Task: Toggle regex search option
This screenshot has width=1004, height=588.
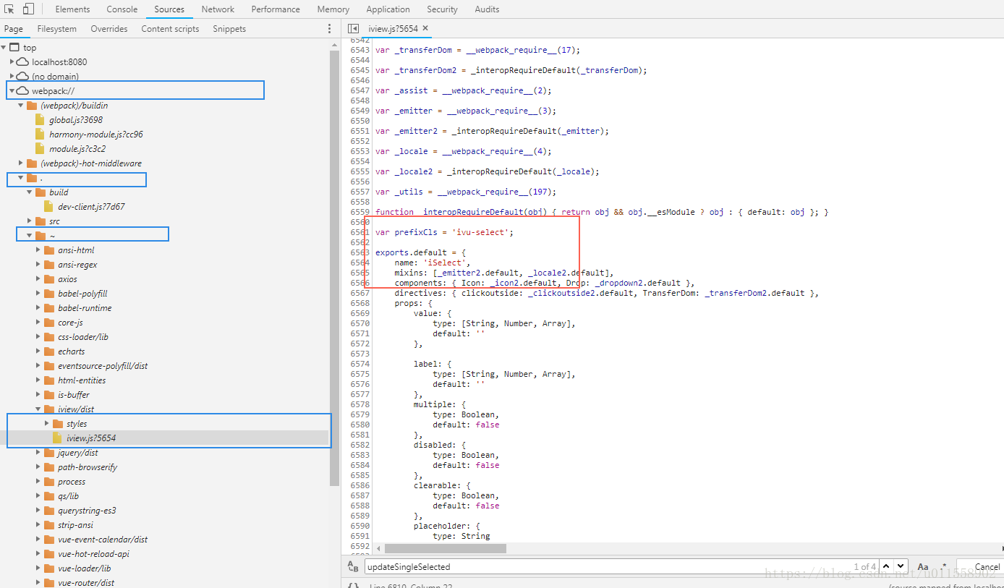Action: click(944, 566)
